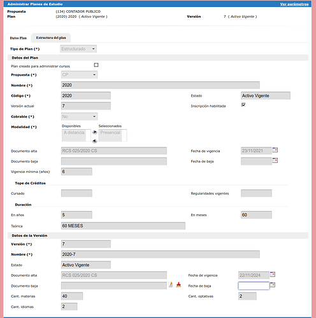Select the Datos Plan tab
This screenshot has height=318, width=316.
18,38
